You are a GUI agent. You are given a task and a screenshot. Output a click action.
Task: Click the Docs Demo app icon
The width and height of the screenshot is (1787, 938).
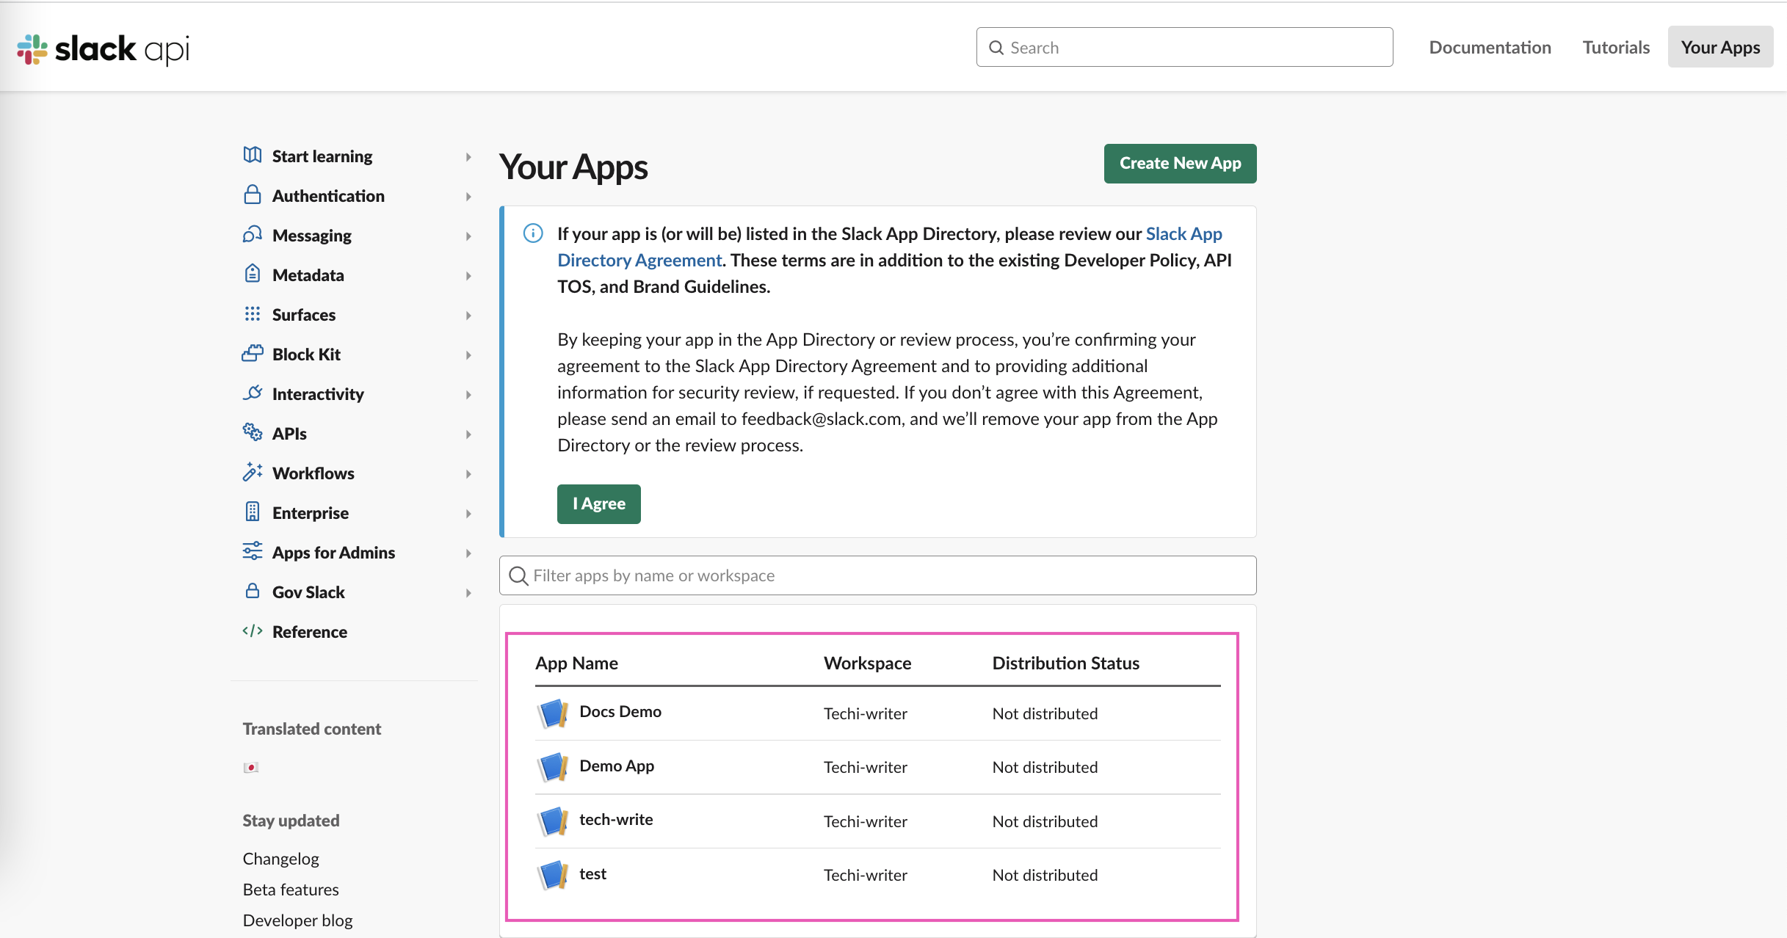(x=553, y=713)
